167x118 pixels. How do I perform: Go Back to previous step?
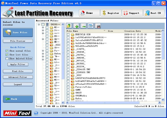18,99
